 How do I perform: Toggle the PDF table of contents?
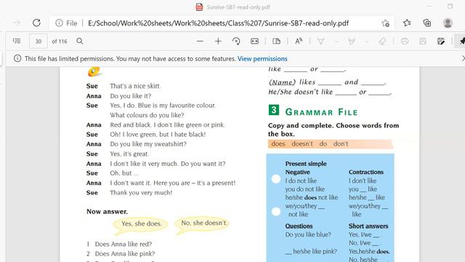tap(17, 41)
